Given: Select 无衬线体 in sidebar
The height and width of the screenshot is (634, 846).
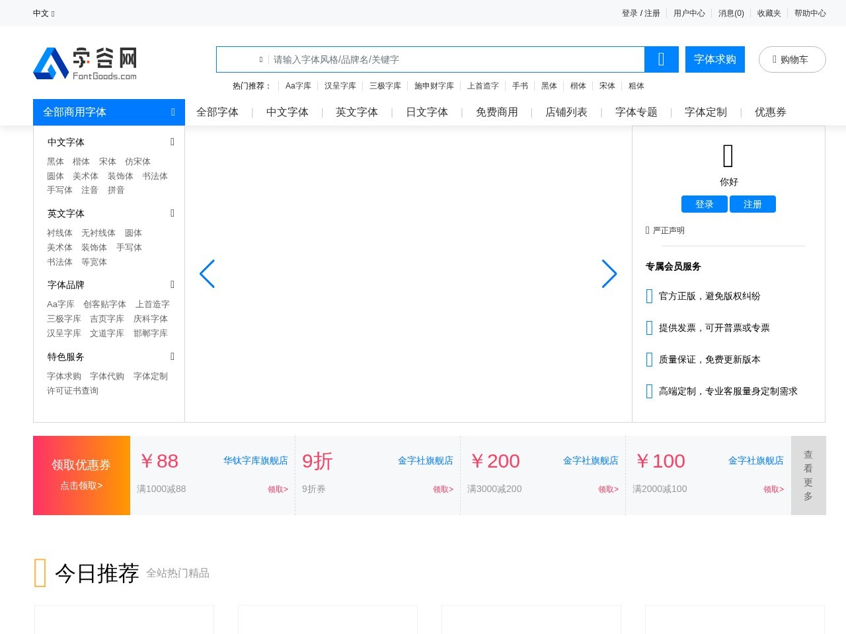Looking at the screenshot, I should click(x=98, y=233).
